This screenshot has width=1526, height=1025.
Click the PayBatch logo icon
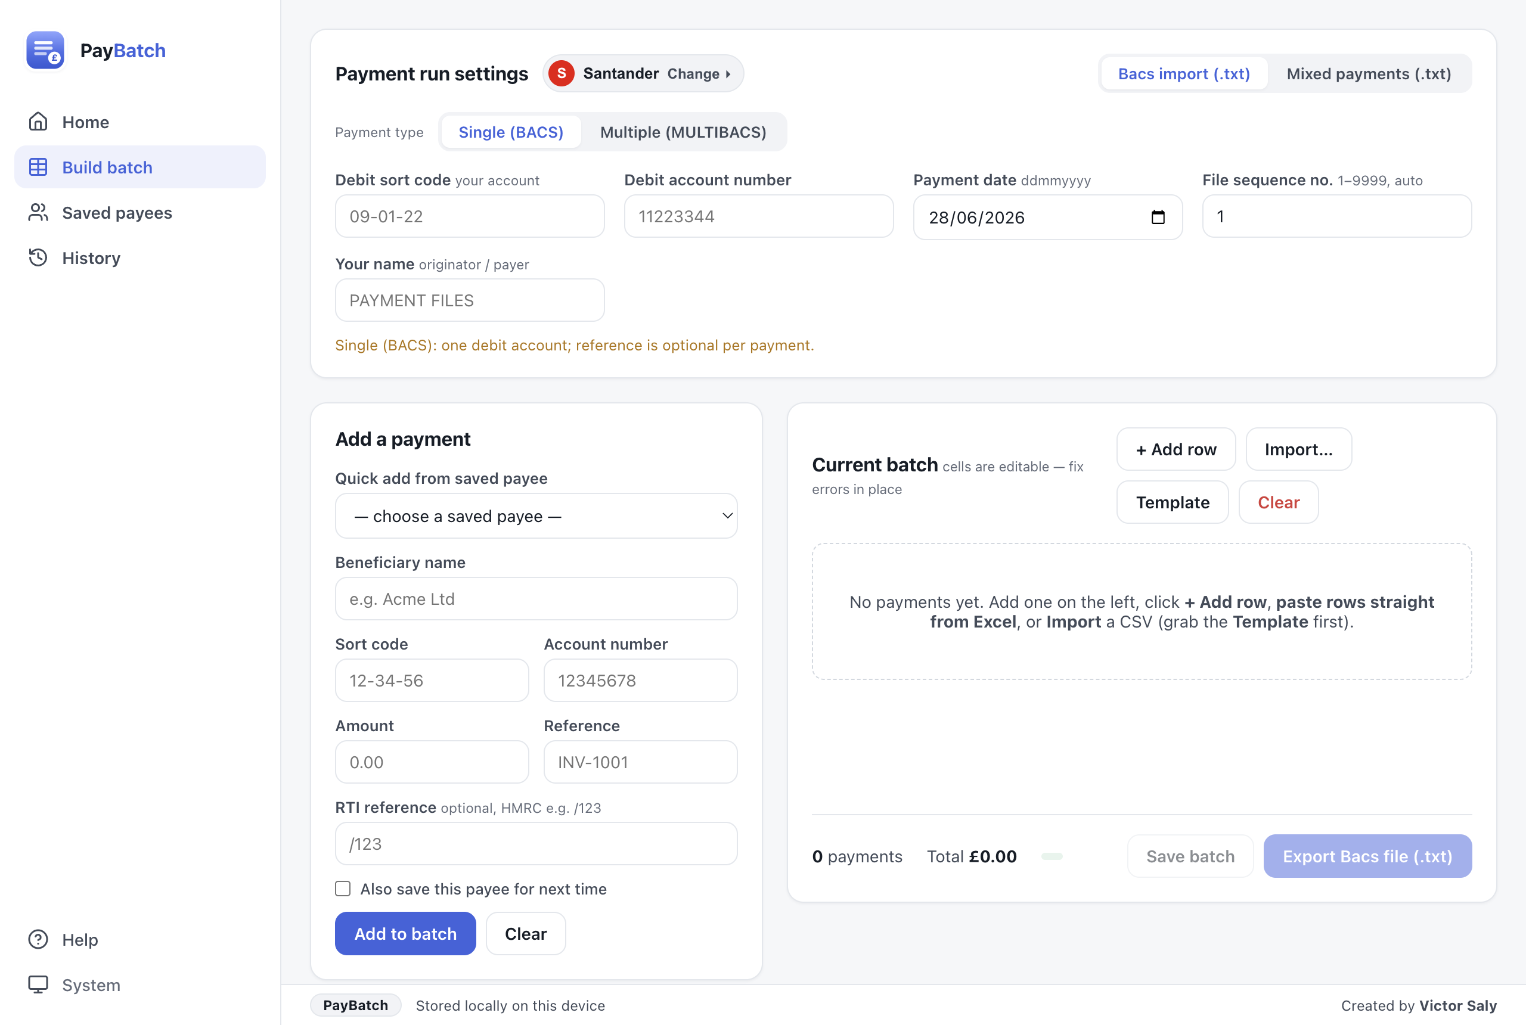click(45, 50)
